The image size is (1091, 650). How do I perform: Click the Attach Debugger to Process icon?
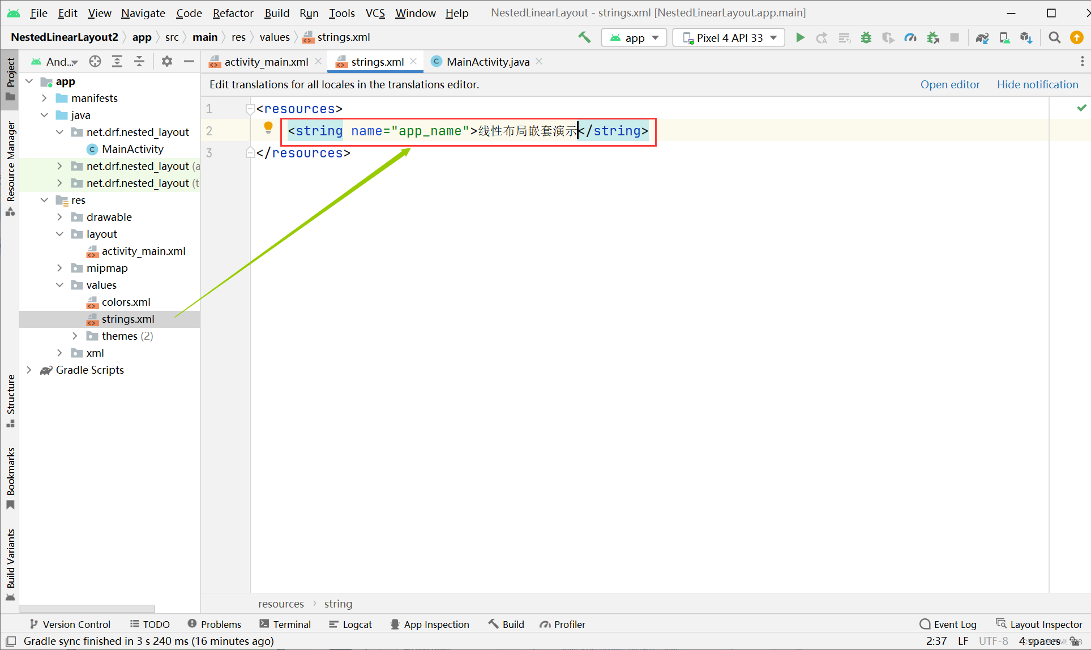click(933, 37)
